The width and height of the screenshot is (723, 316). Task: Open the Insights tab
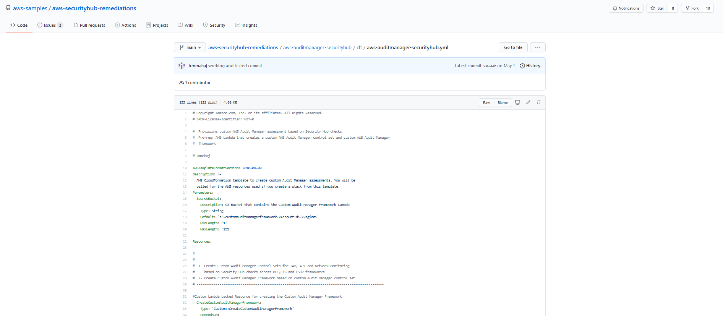tap(246, 25)
